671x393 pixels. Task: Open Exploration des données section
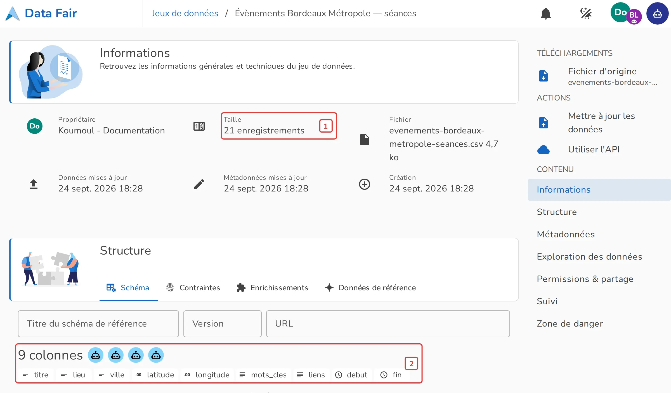[599, 257]
